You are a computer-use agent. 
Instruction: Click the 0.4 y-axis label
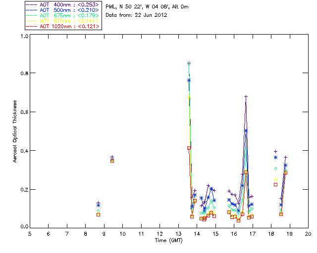point(24,151)
